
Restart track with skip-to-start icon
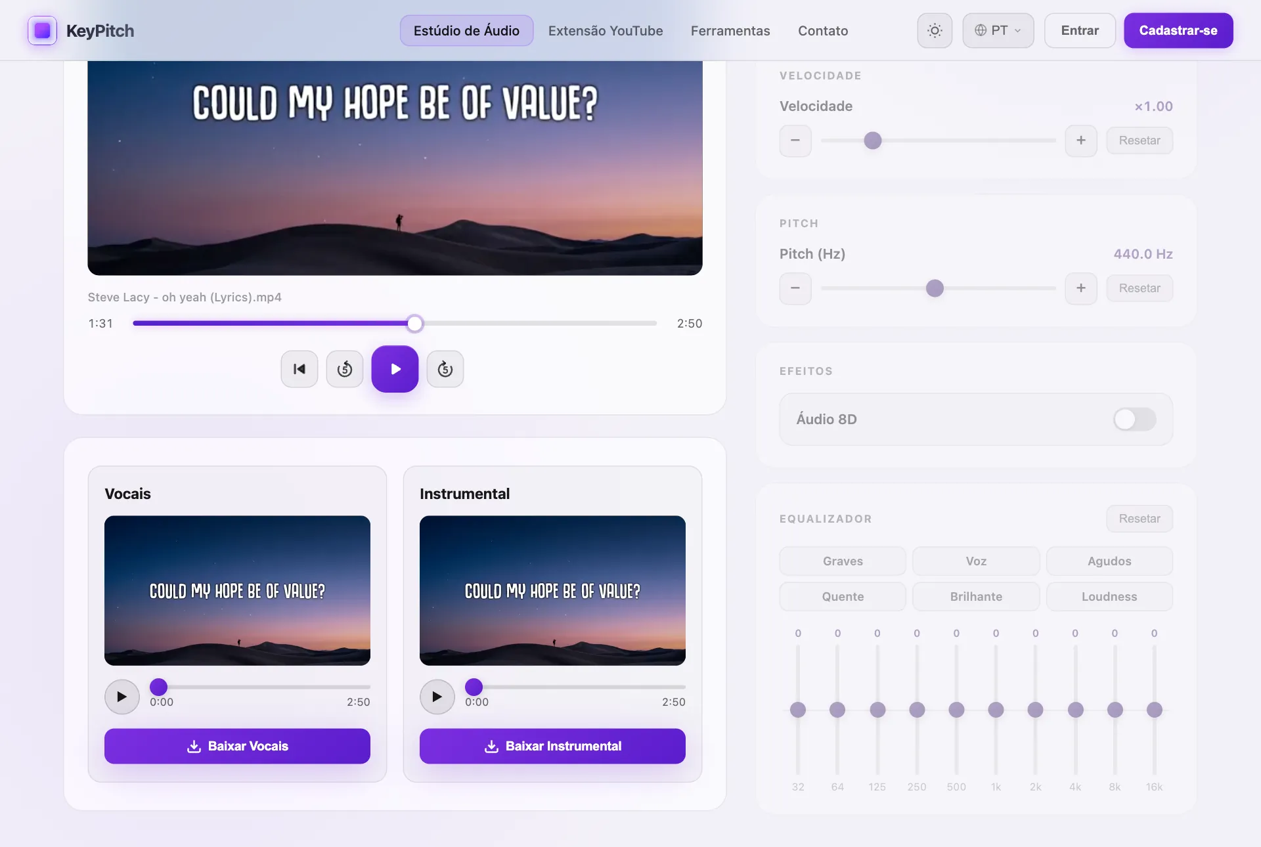pyautogui.click(x=299, y=369)
